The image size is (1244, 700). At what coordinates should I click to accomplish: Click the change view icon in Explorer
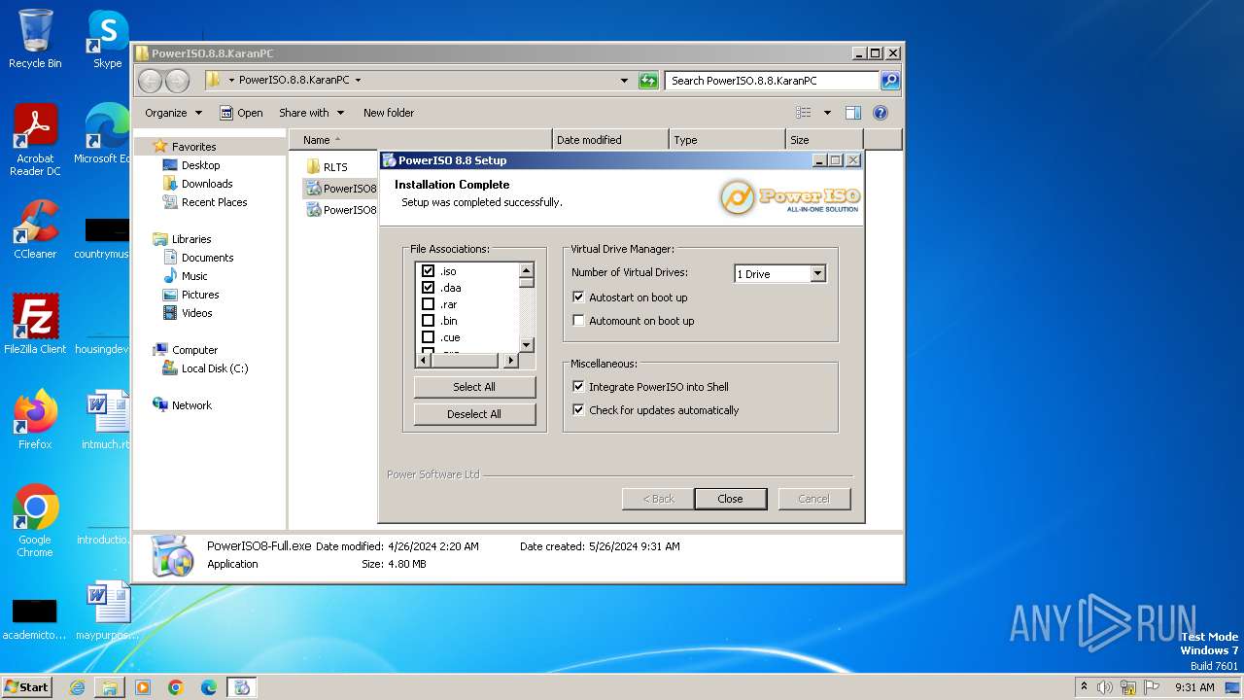[804, 113]
